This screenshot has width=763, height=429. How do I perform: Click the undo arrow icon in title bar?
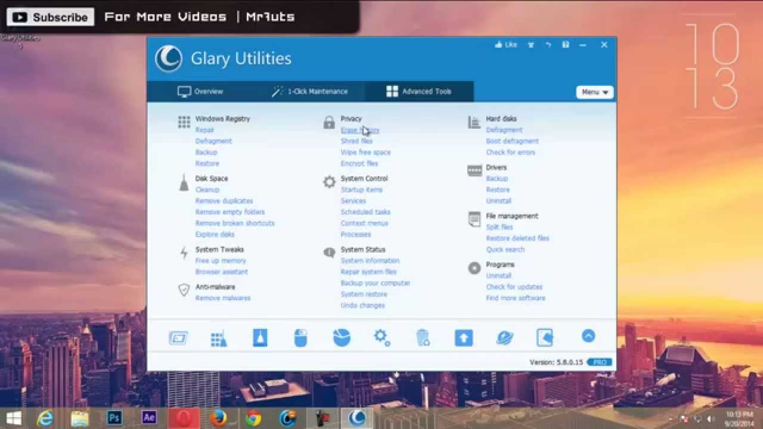[x=548, y=45]
